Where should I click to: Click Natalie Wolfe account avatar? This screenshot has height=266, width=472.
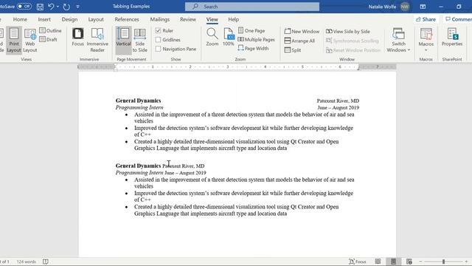(x=405, y=7)
